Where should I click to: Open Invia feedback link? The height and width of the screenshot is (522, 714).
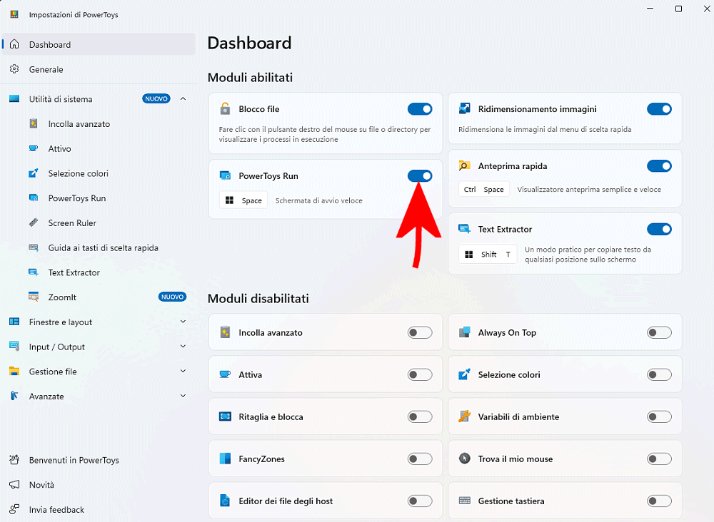pos(98,509)
